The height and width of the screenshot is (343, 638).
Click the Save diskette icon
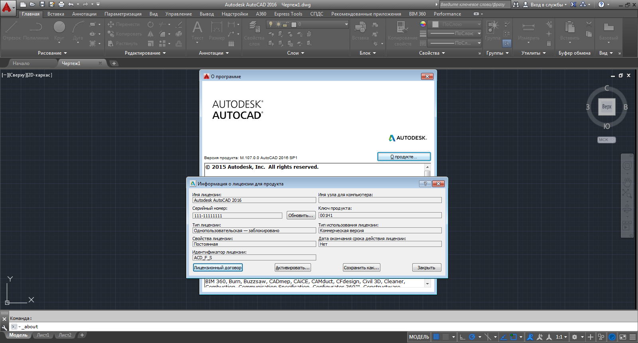42,4
